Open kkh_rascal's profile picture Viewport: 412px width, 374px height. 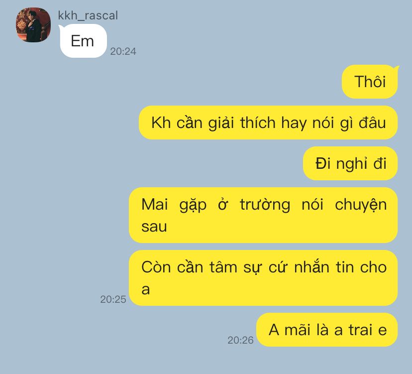pyautogui.click(x=33, y=25)
